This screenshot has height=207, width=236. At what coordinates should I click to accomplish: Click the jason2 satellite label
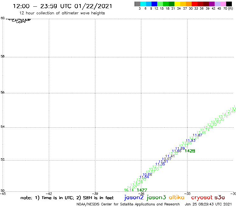click(x=134, y=197)
